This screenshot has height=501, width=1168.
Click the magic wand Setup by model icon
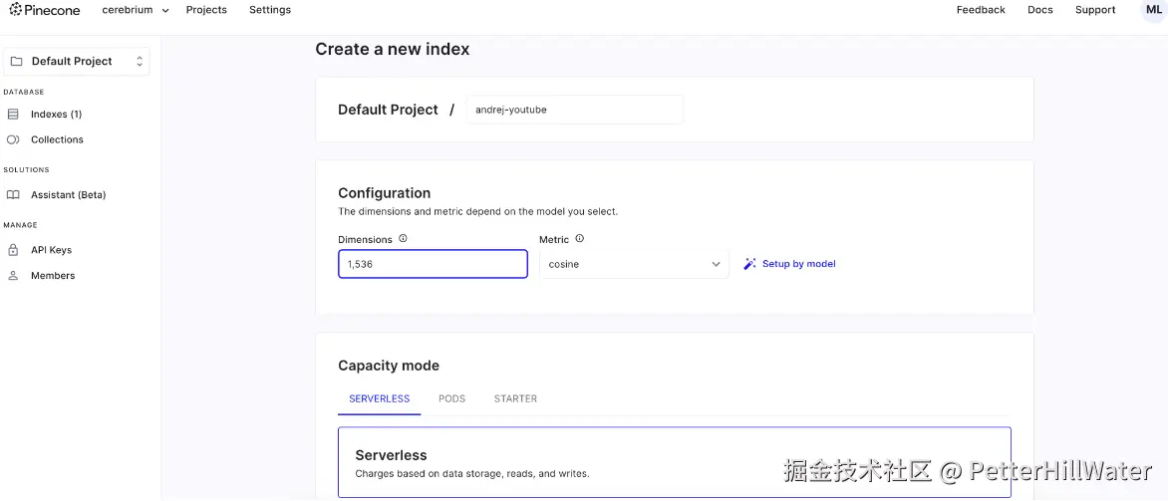pyautogui.click(x=749, y=264)
